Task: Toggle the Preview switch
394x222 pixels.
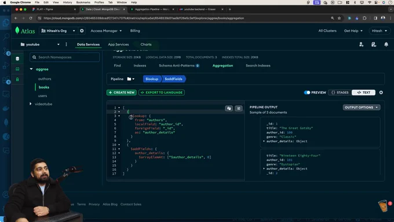Action: tap(307, 92)
